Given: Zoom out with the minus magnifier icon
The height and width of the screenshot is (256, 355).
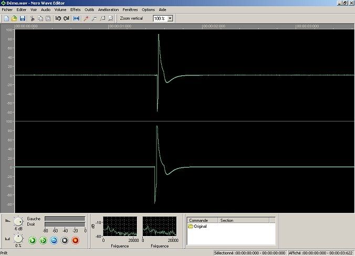Looking at the screenshot, I should pos(94,18).
